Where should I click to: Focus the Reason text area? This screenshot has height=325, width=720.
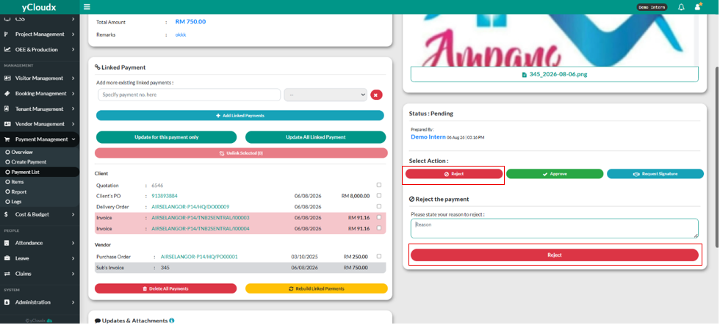555,228
